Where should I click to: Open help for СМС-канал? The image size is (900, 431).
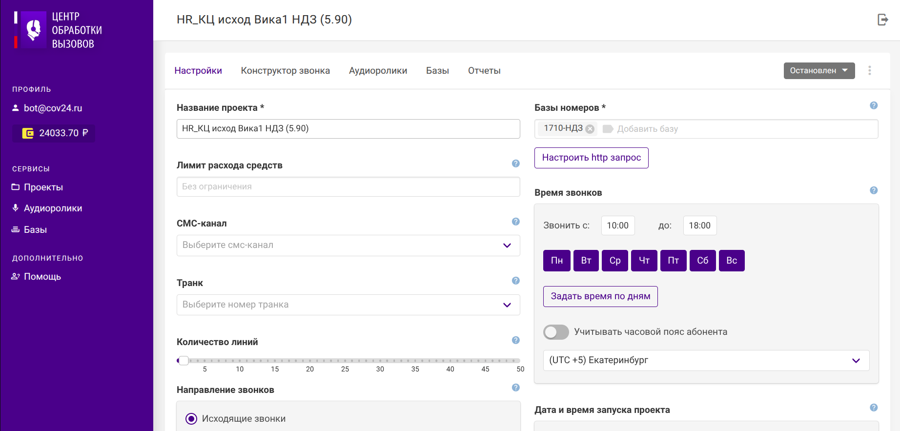tap(515, 222)
